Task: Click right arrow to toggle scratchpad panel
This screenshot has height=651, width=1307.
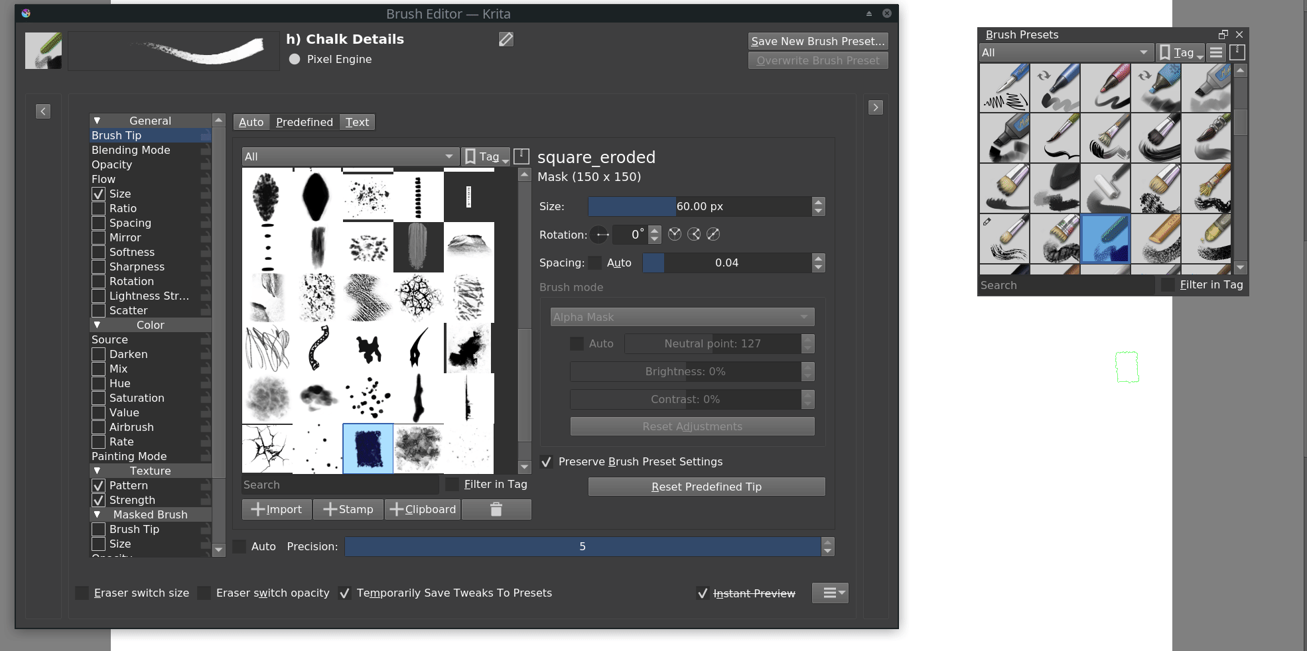Action: pyautogui.click(x=875, y=107)
